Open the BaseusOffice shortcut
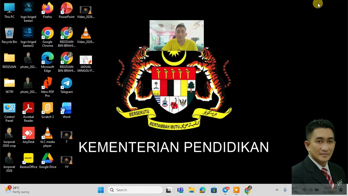This screenshot has height=196, width=348. (x=28, y=161)
